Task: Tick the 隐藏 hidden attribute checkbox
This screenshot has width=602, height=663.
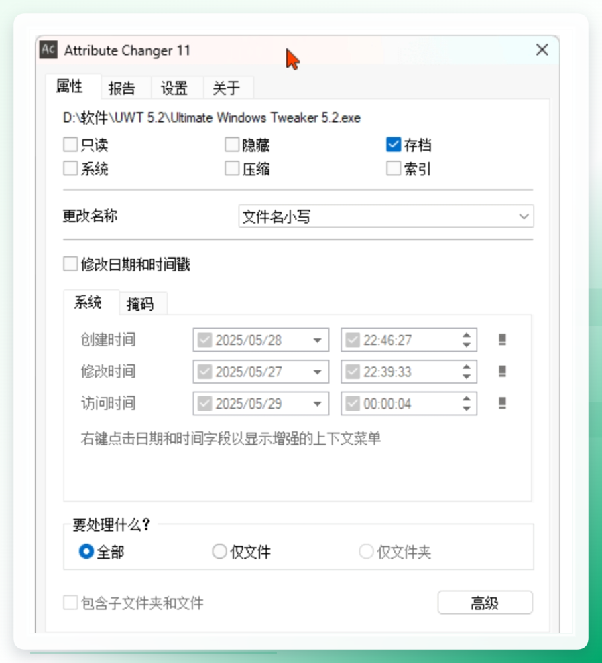Action: 231,144
